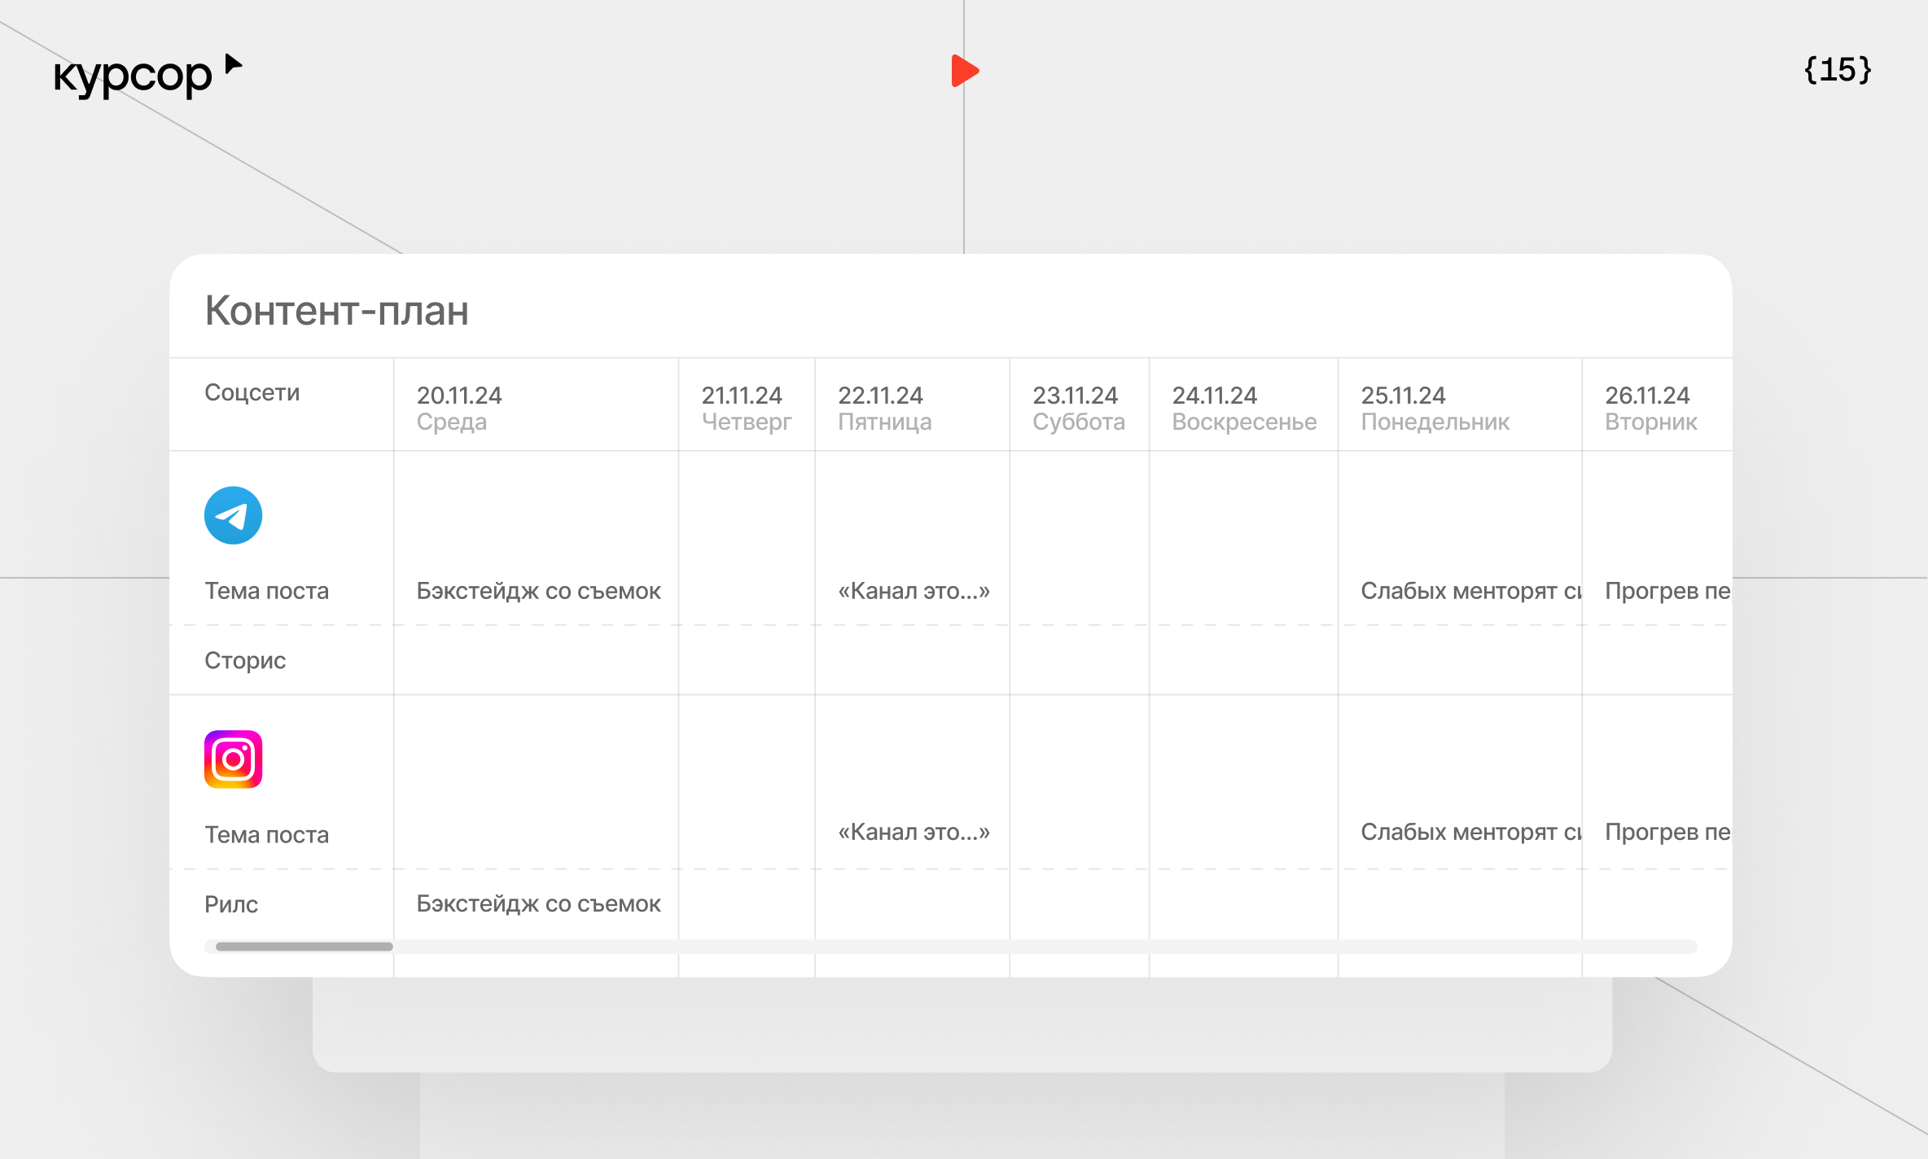Open Telegram post «Канал это...»
Image resolution: width=1928 pixels, height=1159 pixels.
point(914,591)
